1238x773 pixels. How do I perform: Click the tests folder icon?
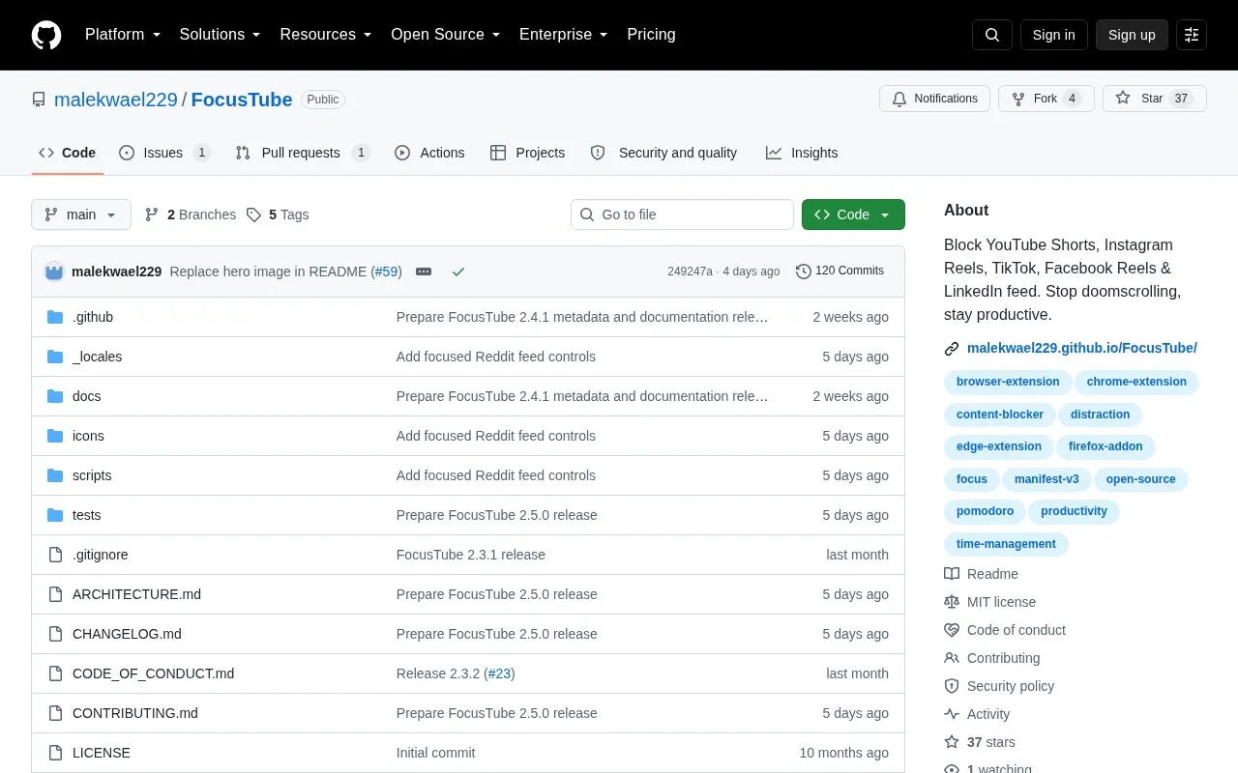pyautogui.click(x=55, y=515)
